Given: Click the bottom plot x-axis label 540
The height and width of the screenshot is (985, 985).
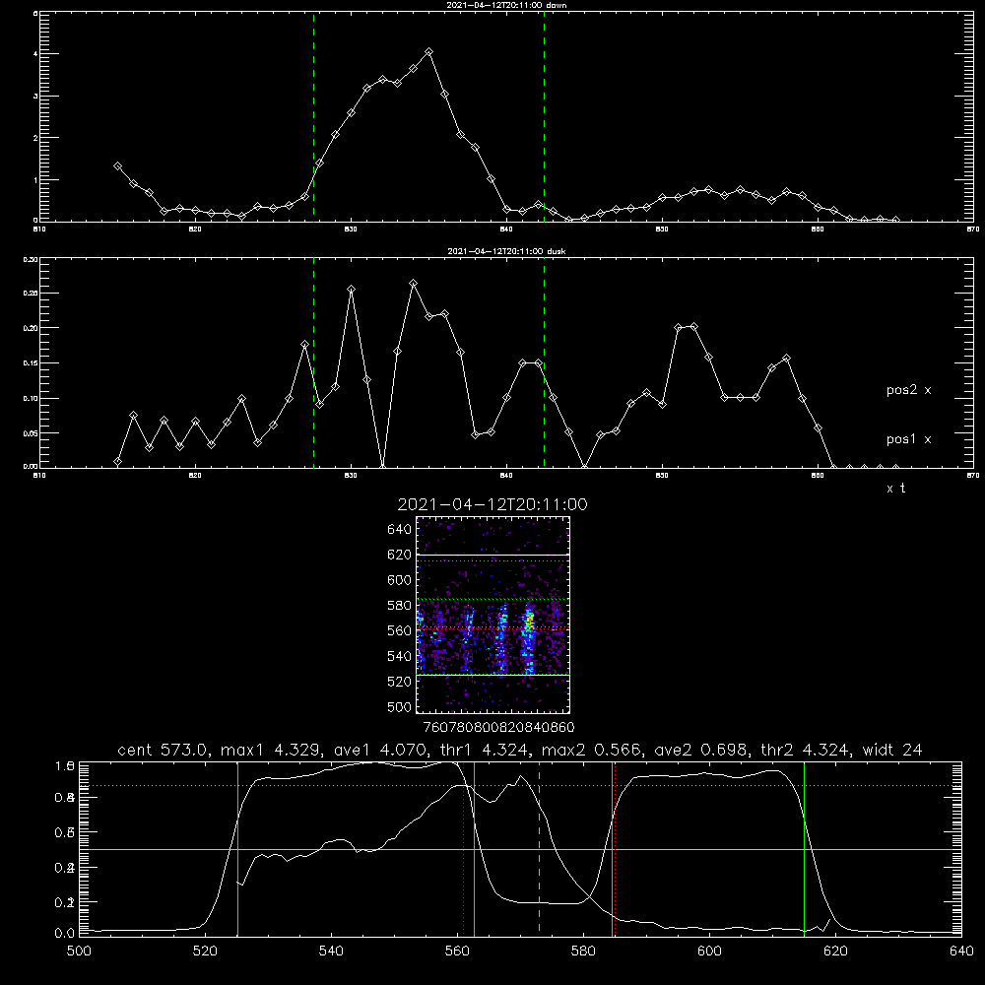Looking at the screenshot, I should tap(331, 952).
